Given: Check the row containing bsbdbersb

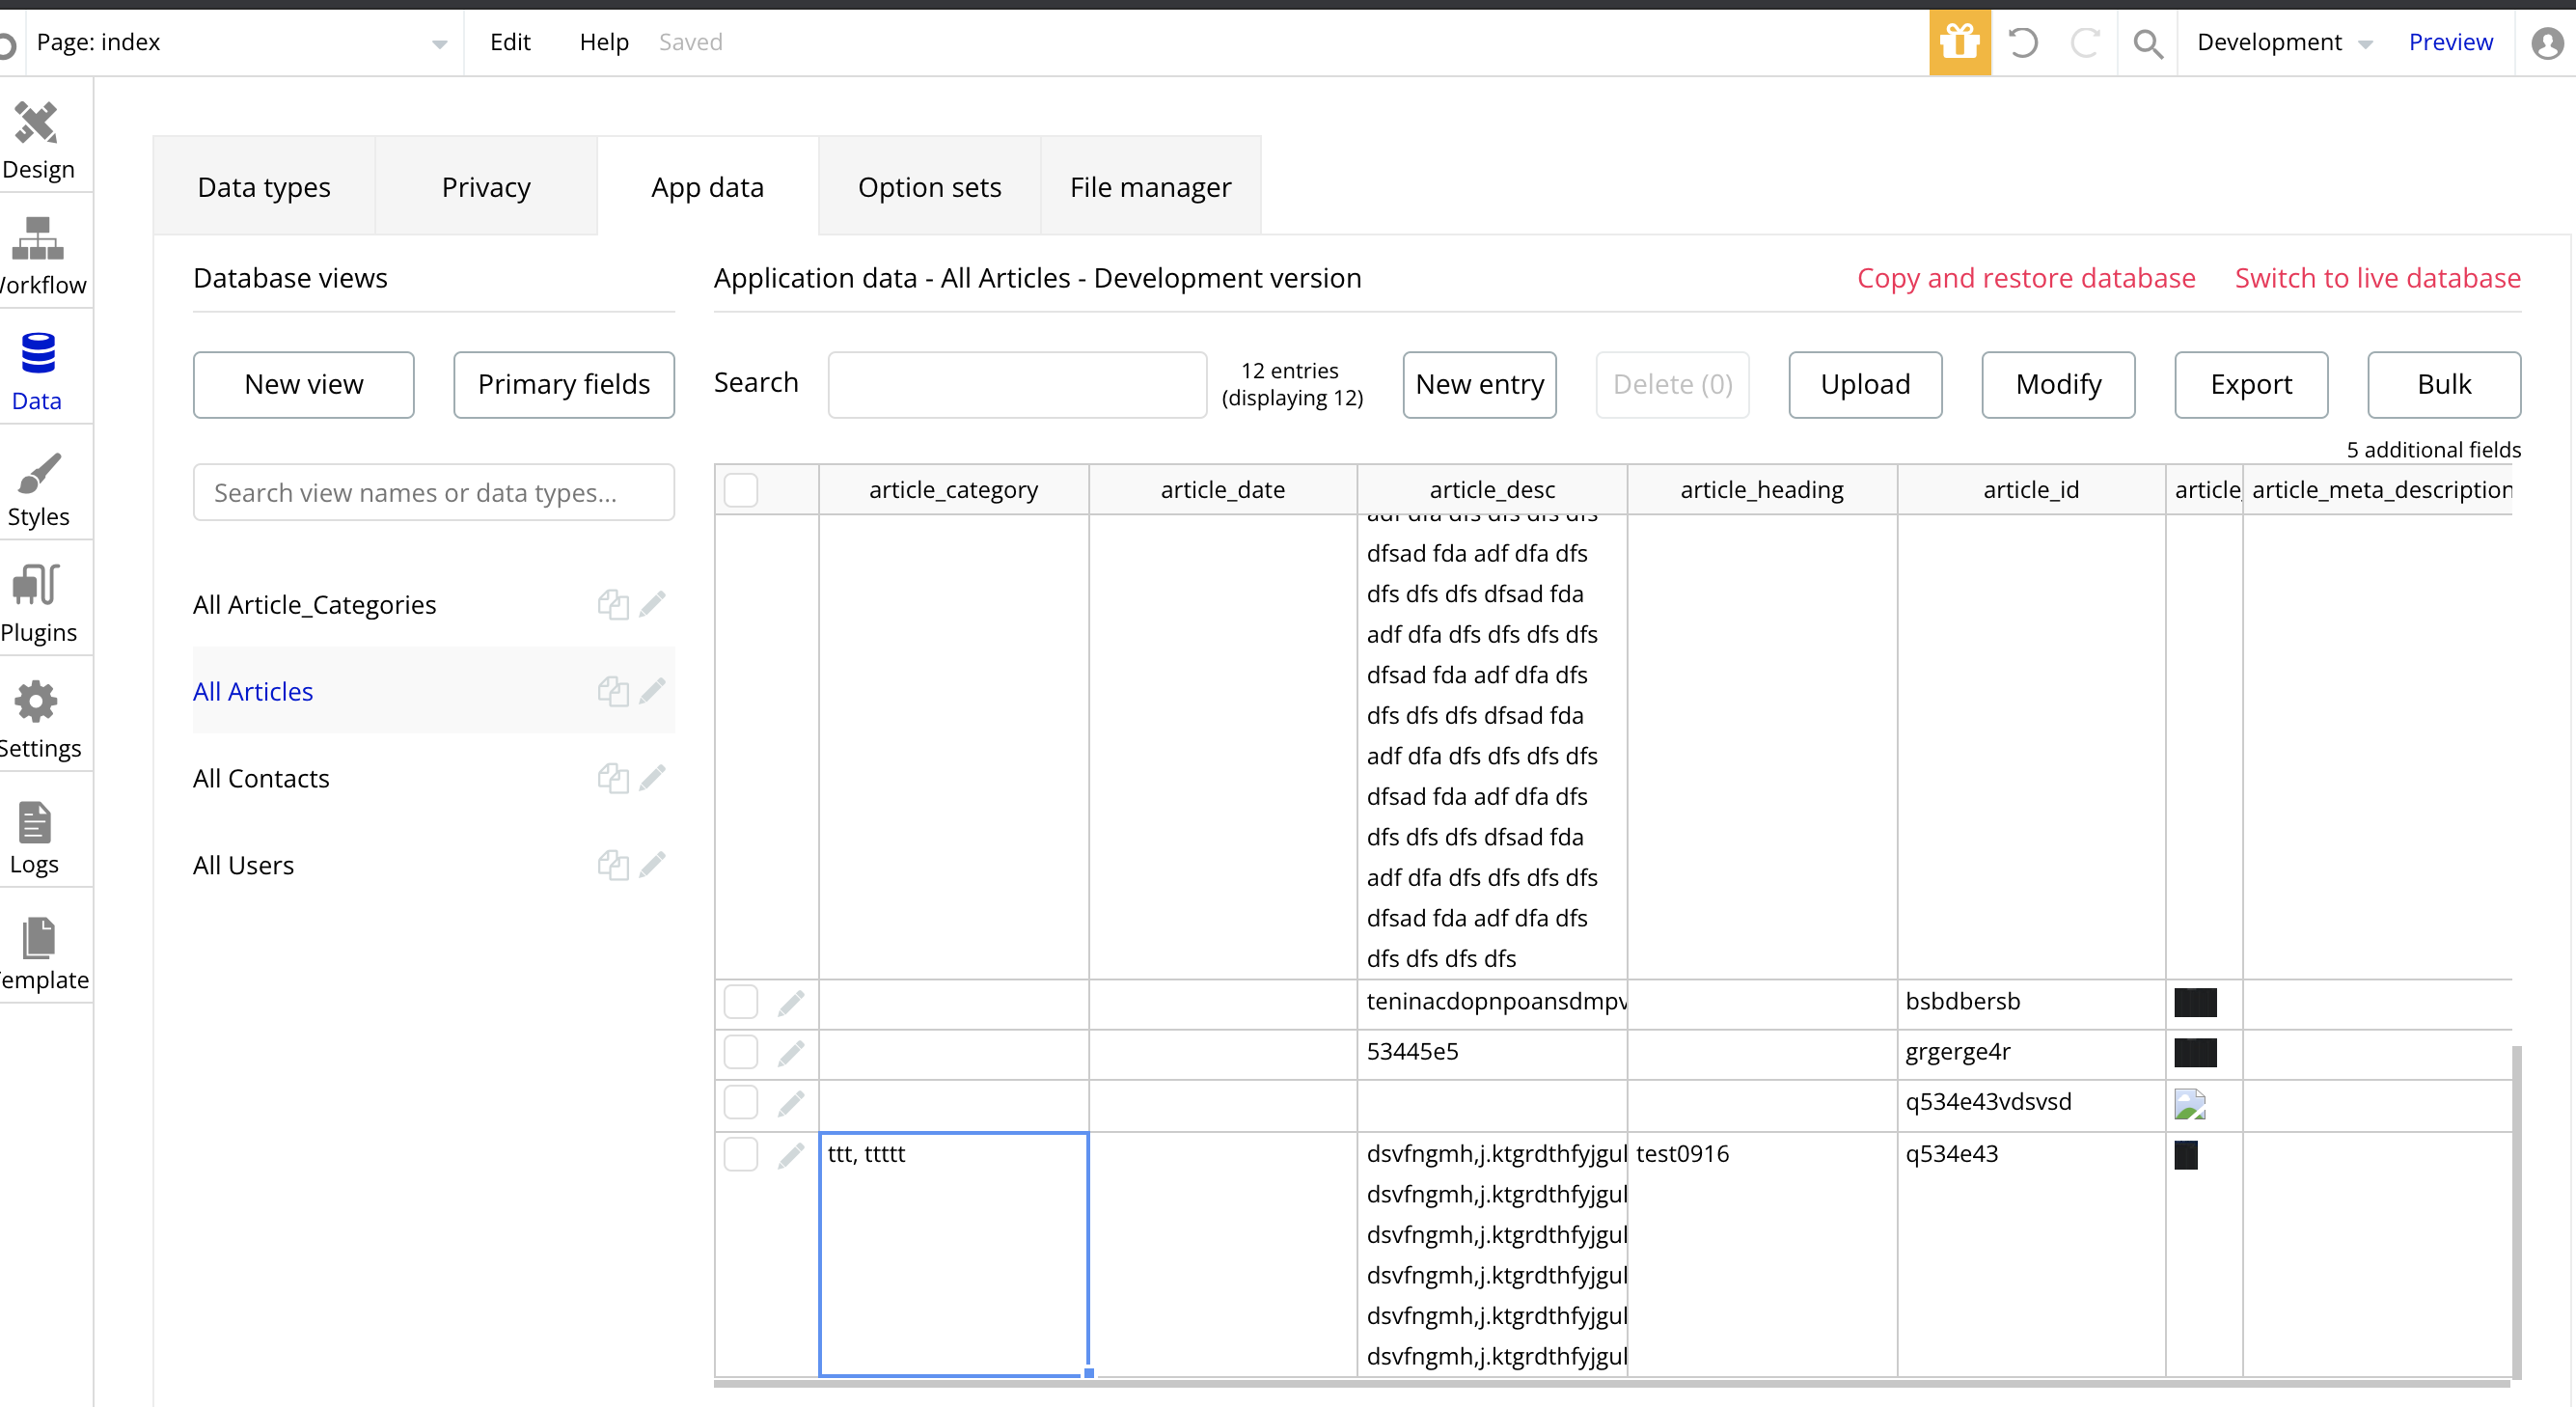Looking at the screenshot, I should click(x=741, y=1002).
